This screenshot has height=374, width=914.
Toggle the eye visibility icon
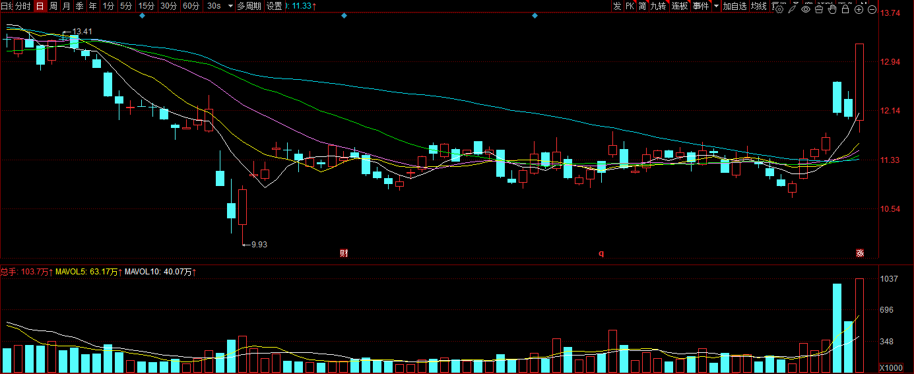(806, 9)
